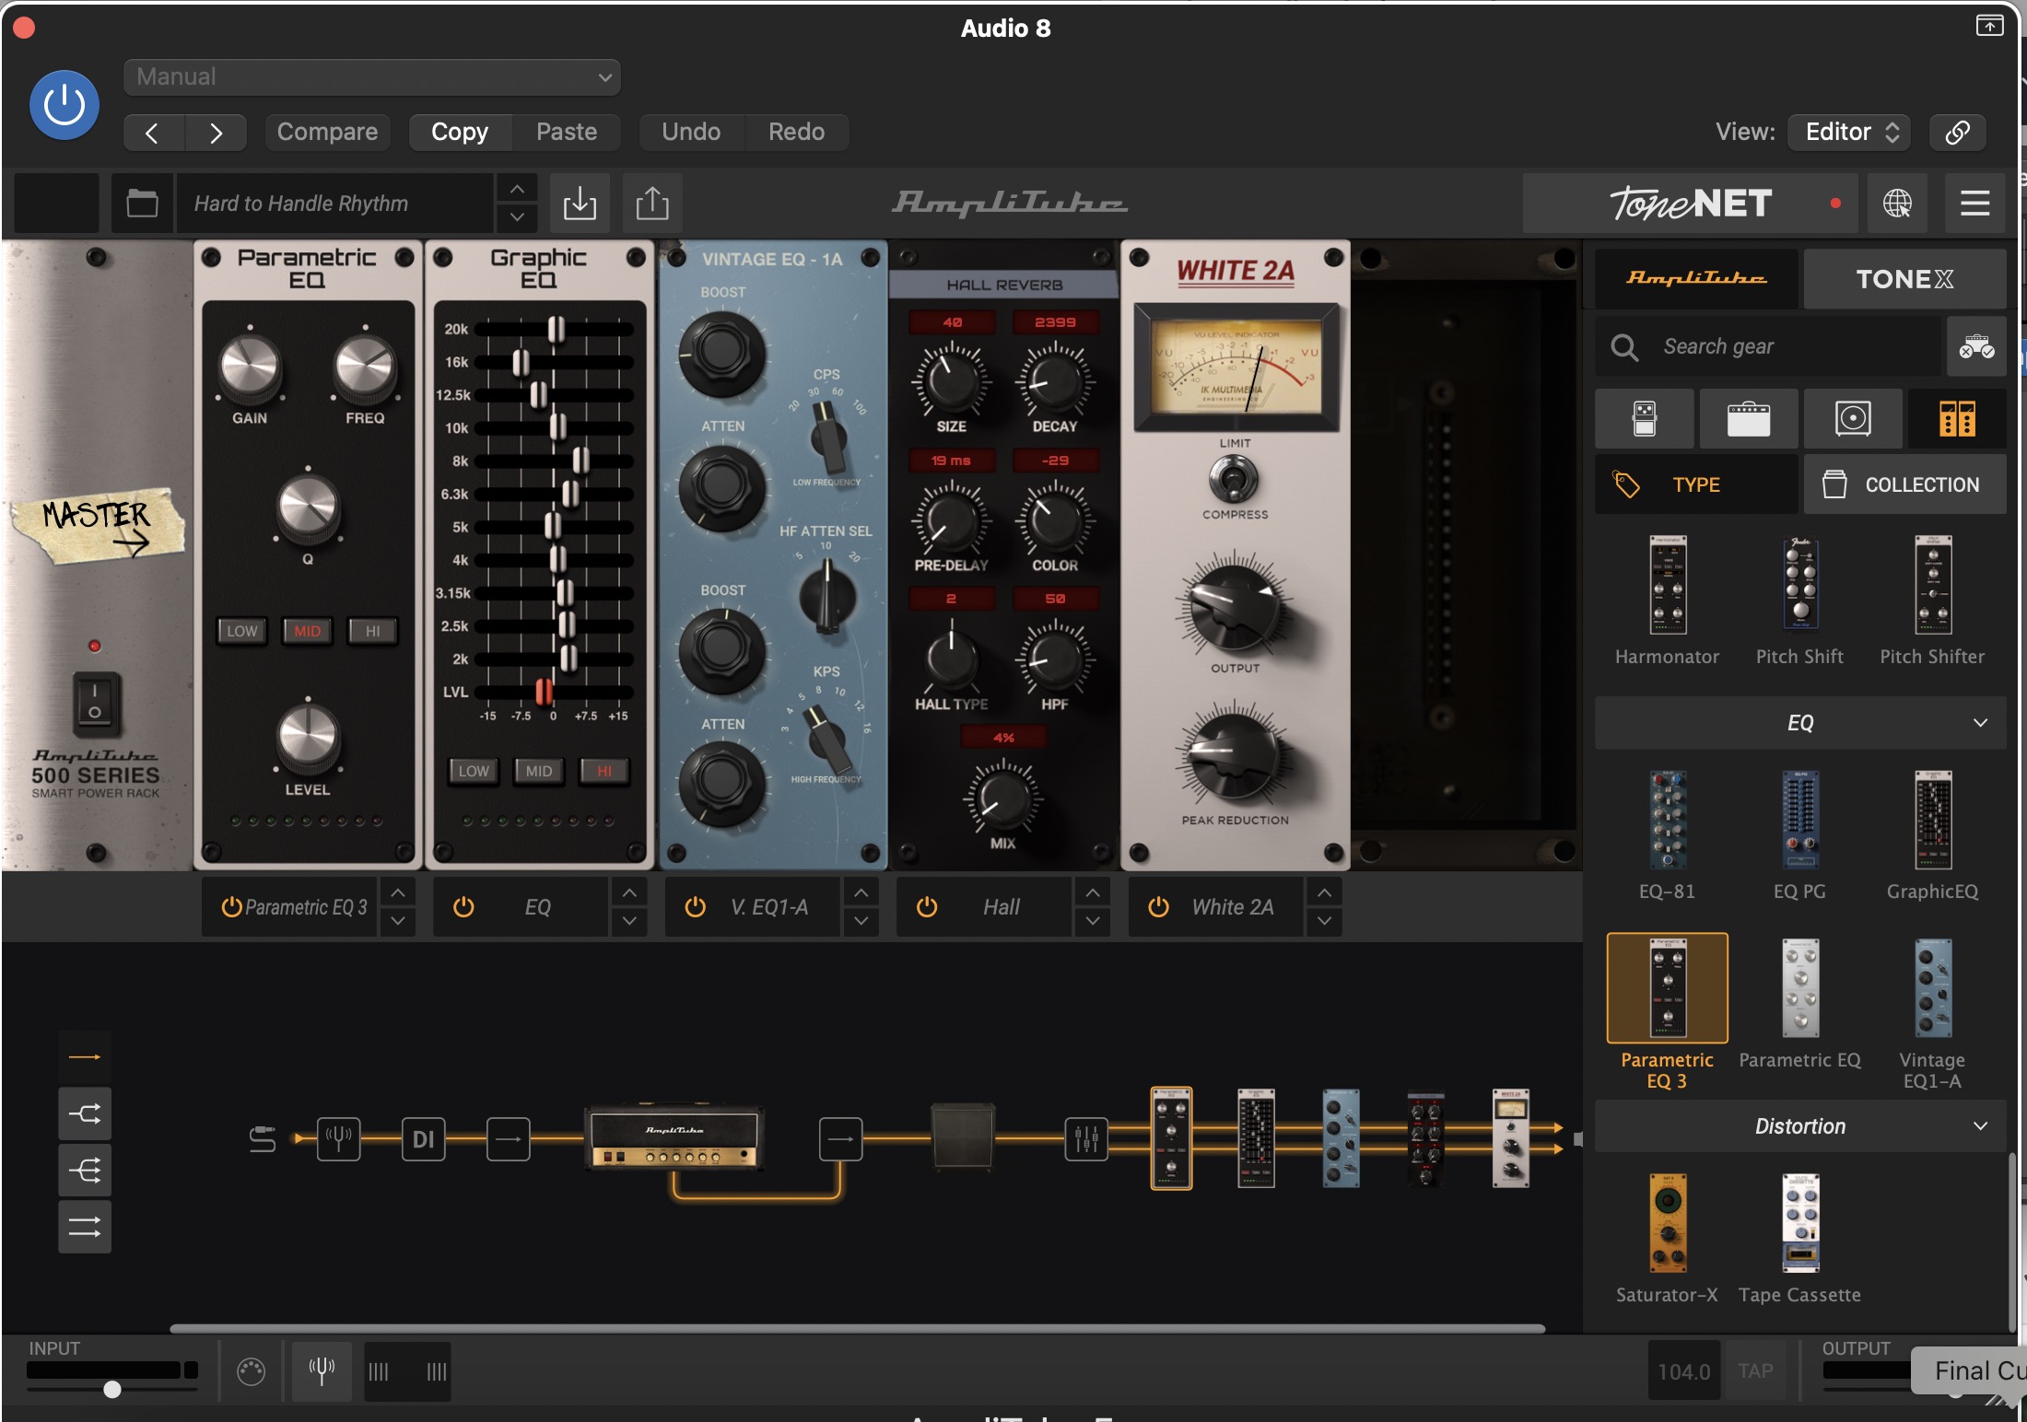Open the preset browser folder icon

tap(142, 203)
